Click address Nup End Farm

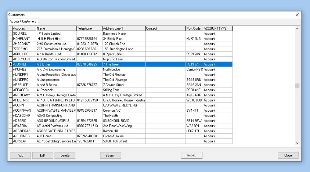[x=113, y=59]
